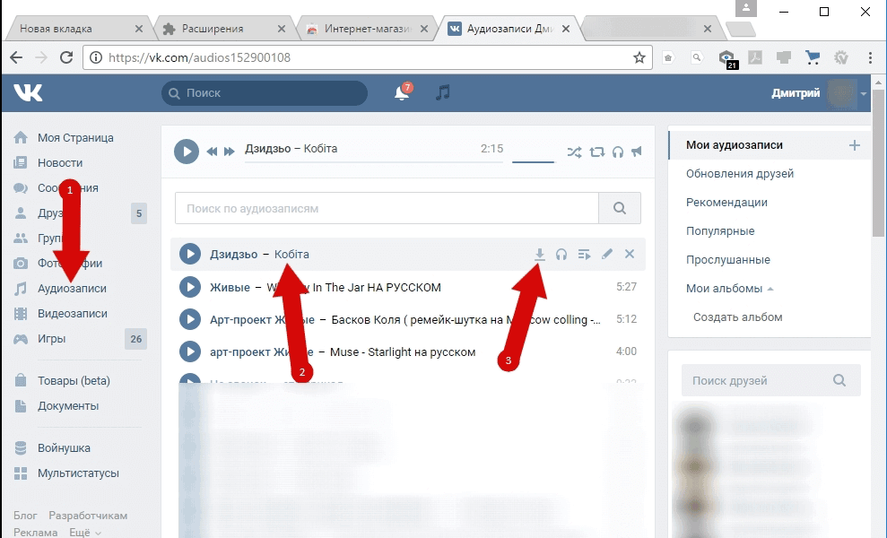The height and width of the screenshot is (538, 887).
Task: Toggle repeat in the audio player
Action: 596,152
